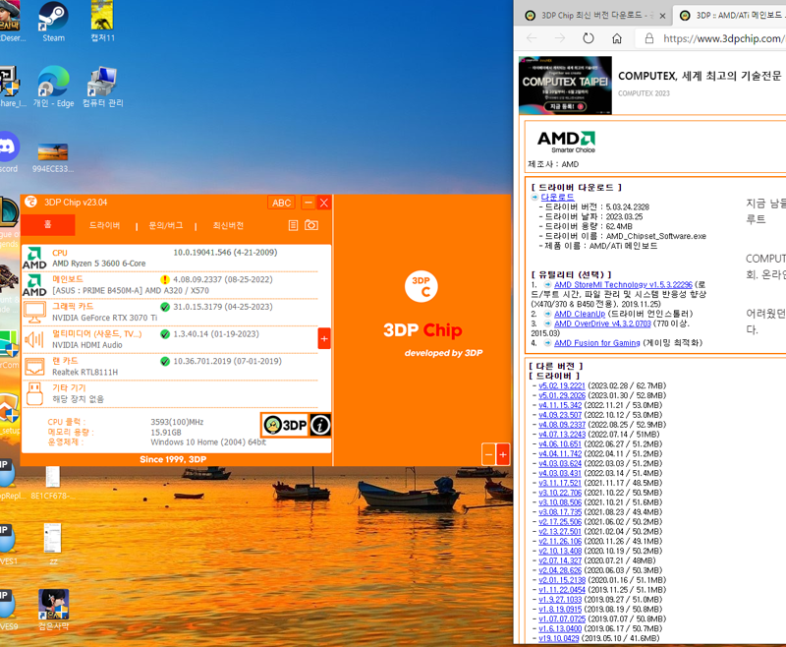786x647 pixels.
Task: Click the green check on the 랜 카드 row
Action: (164, 361)
